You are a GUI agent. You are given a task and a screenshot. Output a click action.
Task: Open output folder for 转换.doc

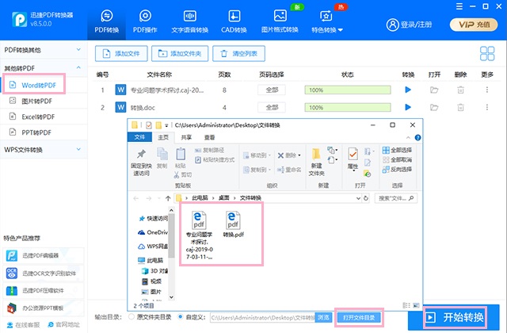[434, 107]
